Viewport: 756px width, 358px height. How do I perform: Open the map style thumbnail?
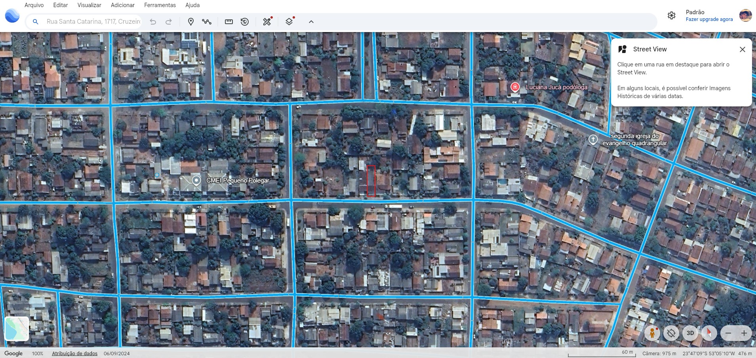tap(17, 329)
